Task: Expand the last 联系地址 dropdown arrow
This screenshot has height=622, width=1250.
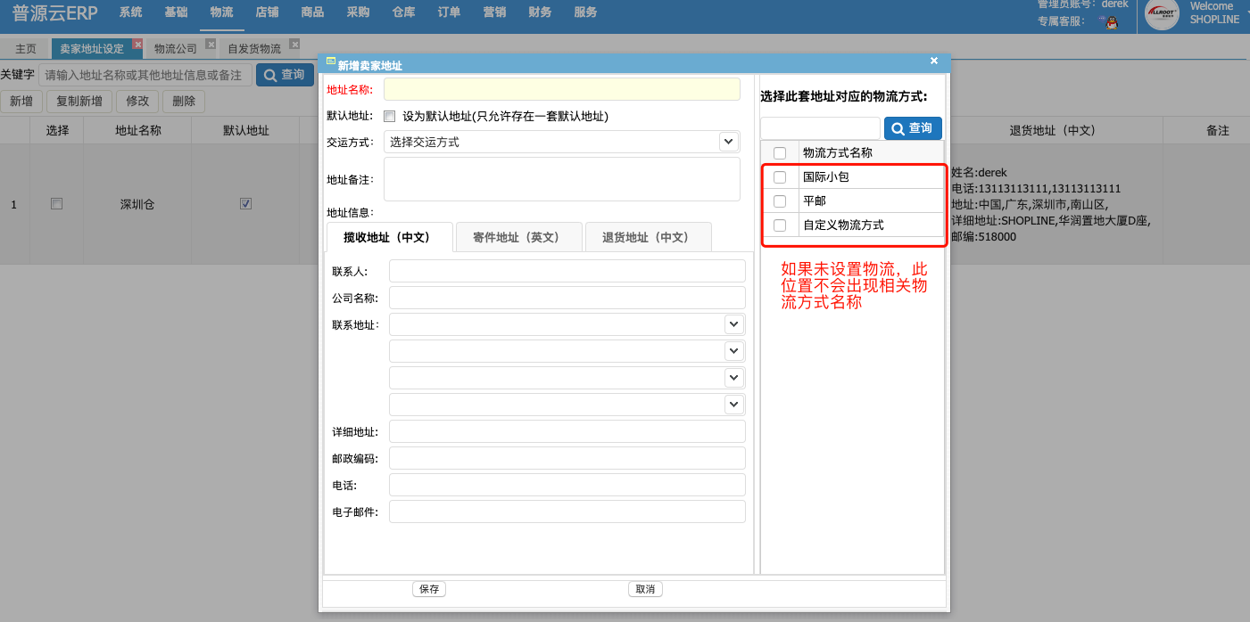Action: 733,405
